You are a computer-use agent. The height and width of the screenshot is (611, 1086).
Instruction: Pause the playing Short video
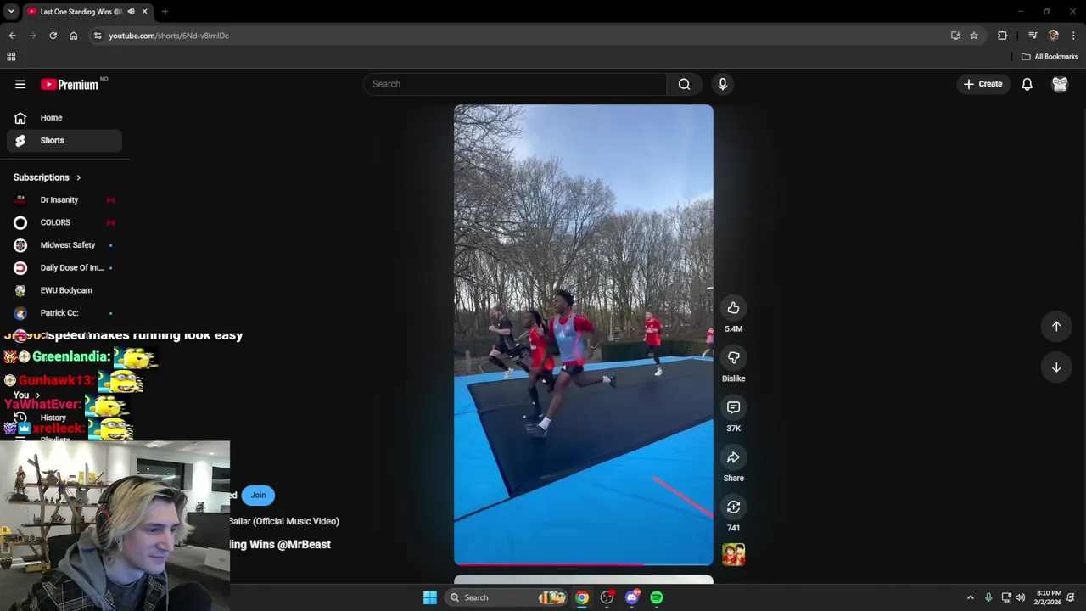(584, 334)
